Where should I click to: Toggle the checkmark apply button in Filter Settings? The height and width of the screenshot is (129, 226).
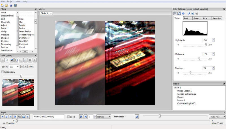[x=175, y=14]
